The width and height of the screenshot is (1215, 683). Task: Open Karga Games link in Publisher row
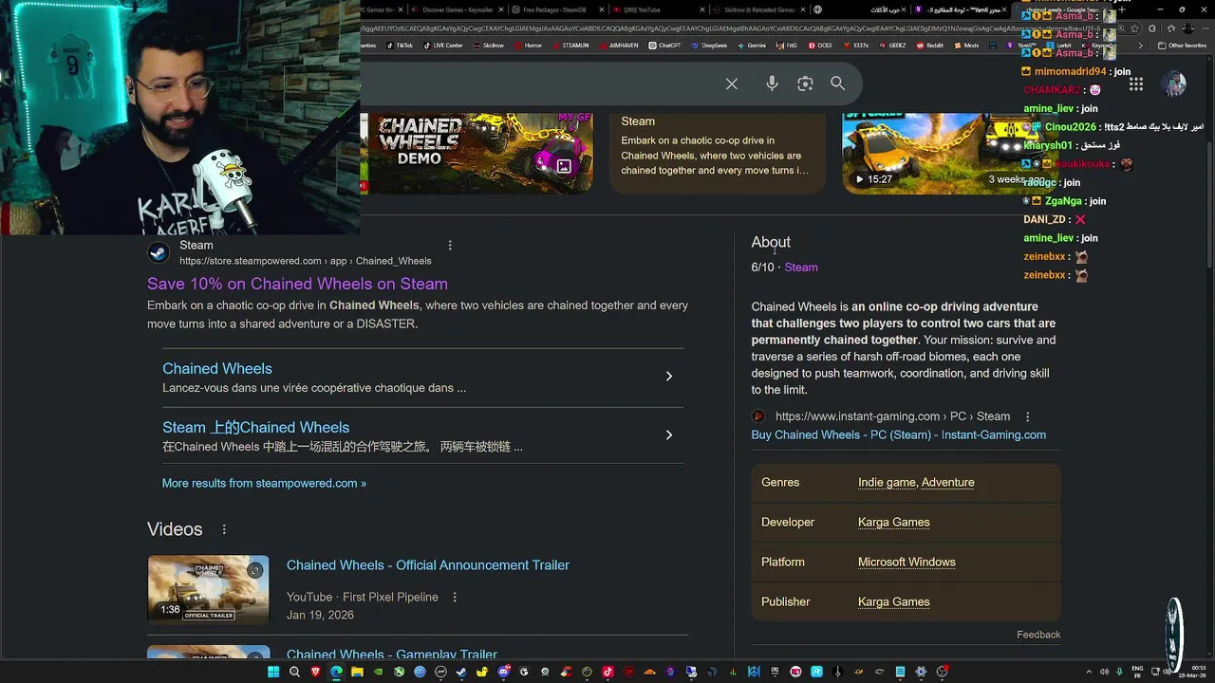(x=893, y=602)
